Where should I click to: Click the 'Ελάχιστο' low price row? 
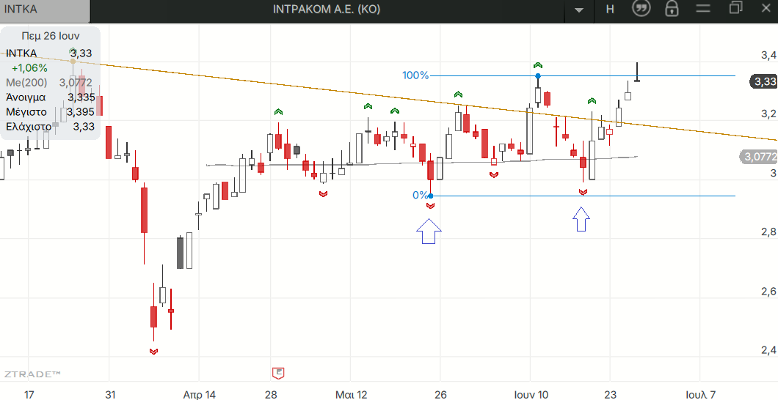click(x=50, y=127)
